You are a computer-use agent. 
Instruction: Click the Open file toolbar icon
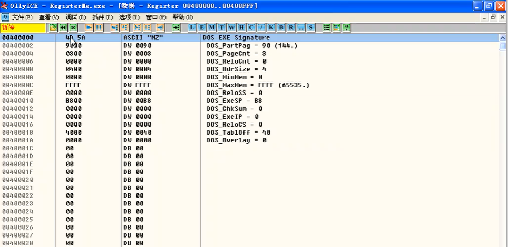coord(53,28)
